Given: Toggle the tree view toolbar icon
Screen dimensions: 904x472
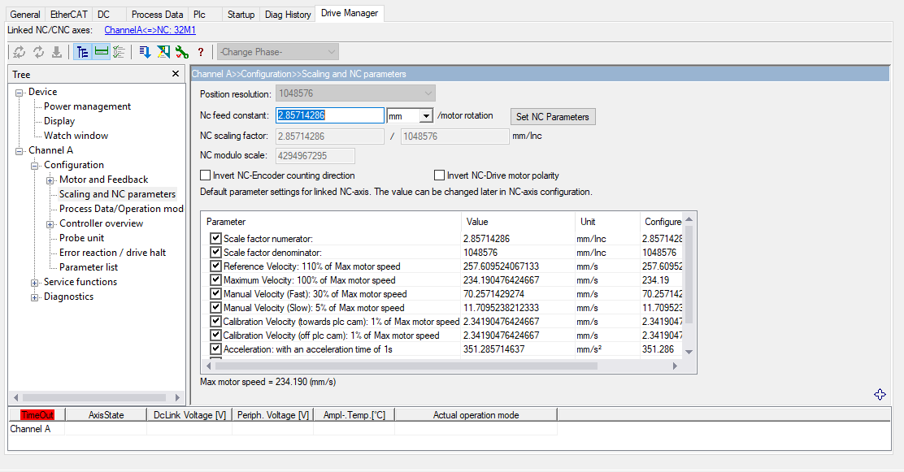Looking at the screenshot, I should click(82, 52).
